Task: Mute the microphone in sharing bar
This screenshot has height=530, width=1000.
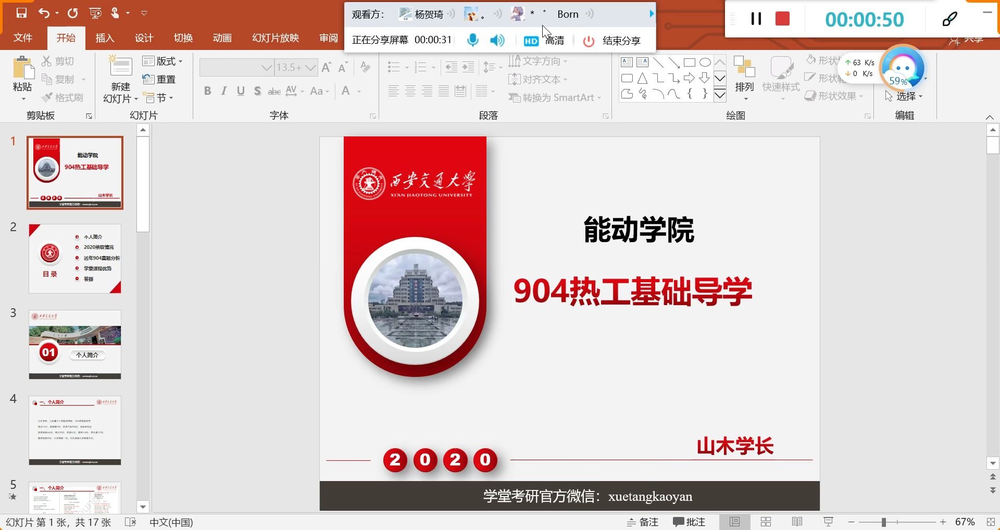Action: (473, 40)
